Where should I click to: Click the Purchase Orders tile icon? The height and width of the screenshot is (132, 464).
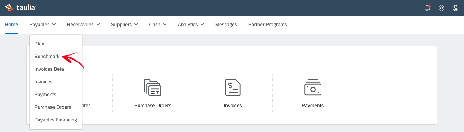[152, 87]
